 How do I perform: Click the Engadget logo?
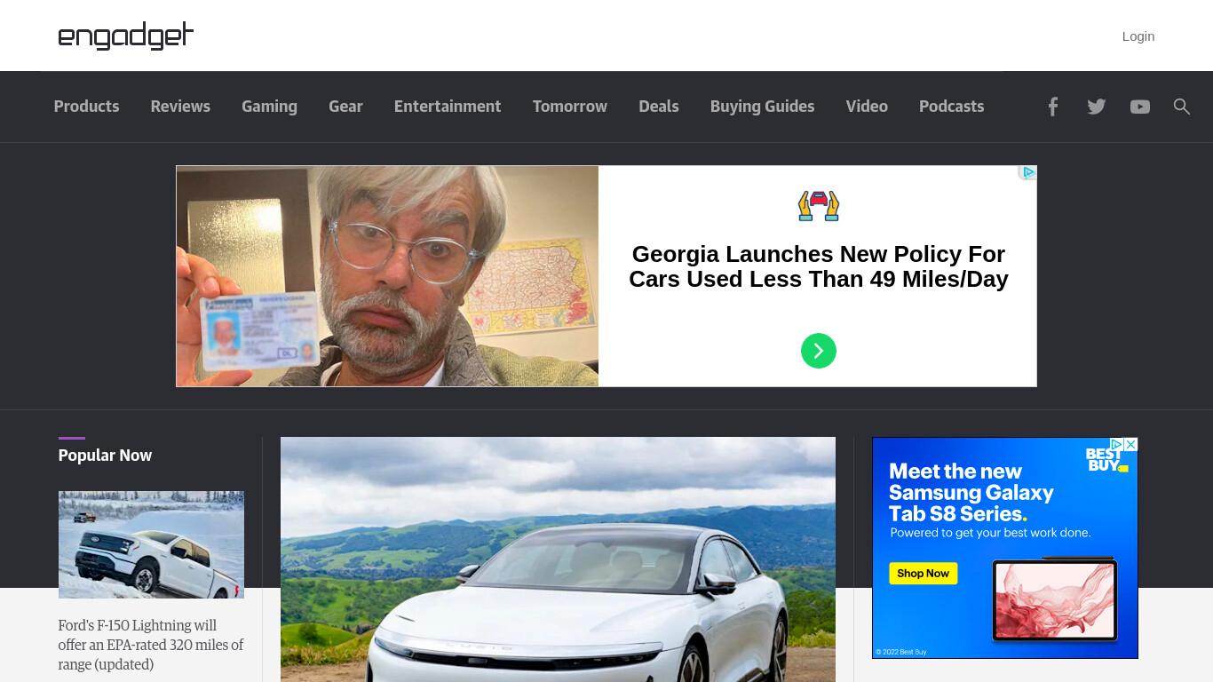point(126,36)
